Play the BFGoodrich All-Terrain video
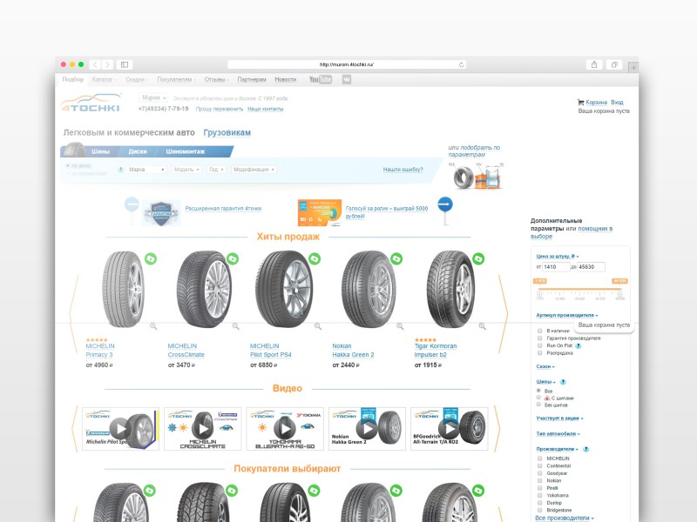Screen dimensions: 697x522 click(x=449, y=429)
